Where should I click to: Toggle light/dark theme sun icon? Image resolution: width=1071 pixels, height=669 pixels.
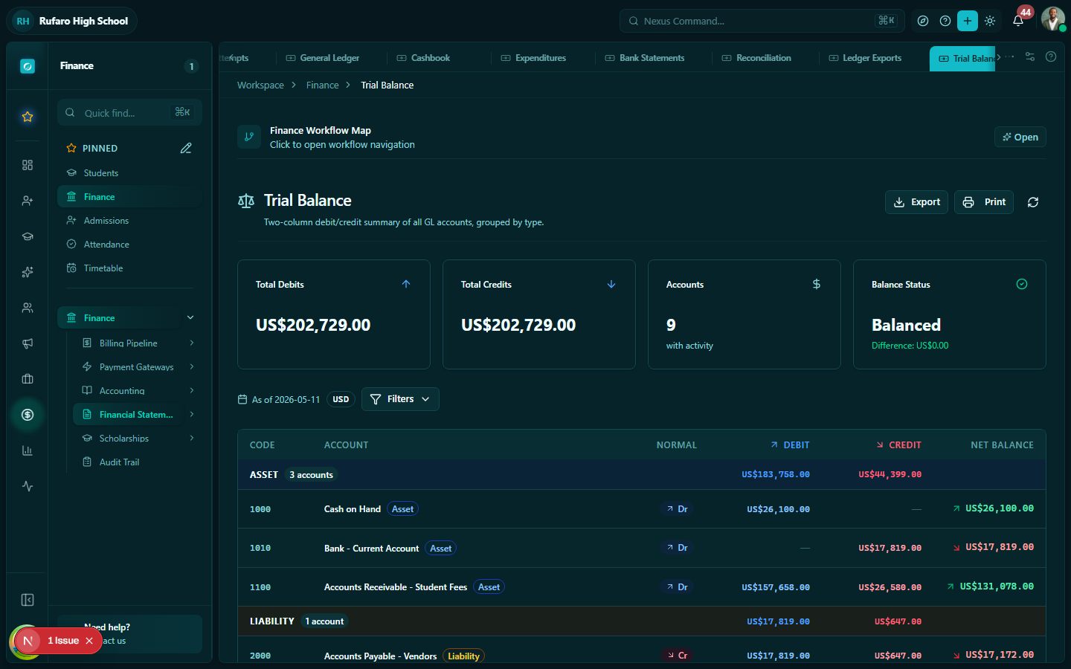[990, 21]
